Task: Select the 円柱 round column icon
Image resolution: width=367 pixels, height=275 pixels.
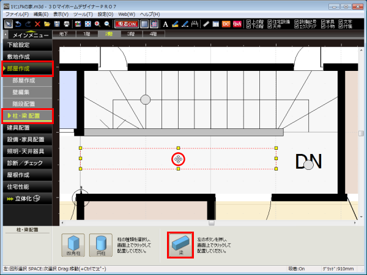Action: pyautogui.click(x=101, y=244)
